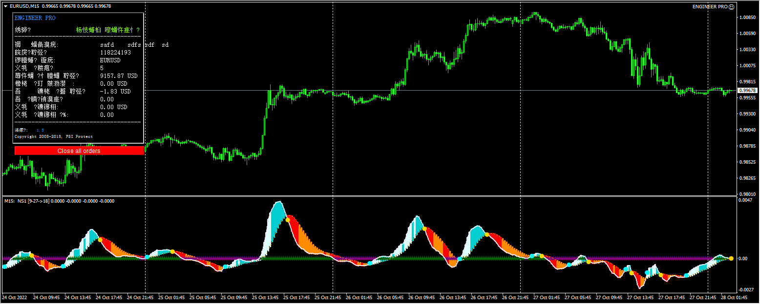Click the balance value 9157.87 USD

[119, 76]
